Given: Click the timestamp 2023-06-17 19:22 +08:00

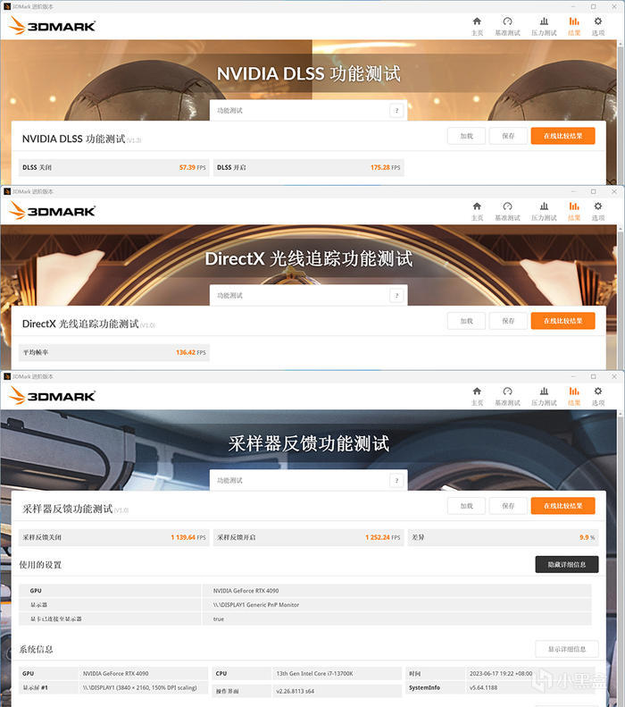Looking at the screenshot, I should pos(501,673).
